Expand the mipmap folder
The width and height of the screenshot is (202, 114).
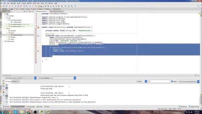(7, 37)
